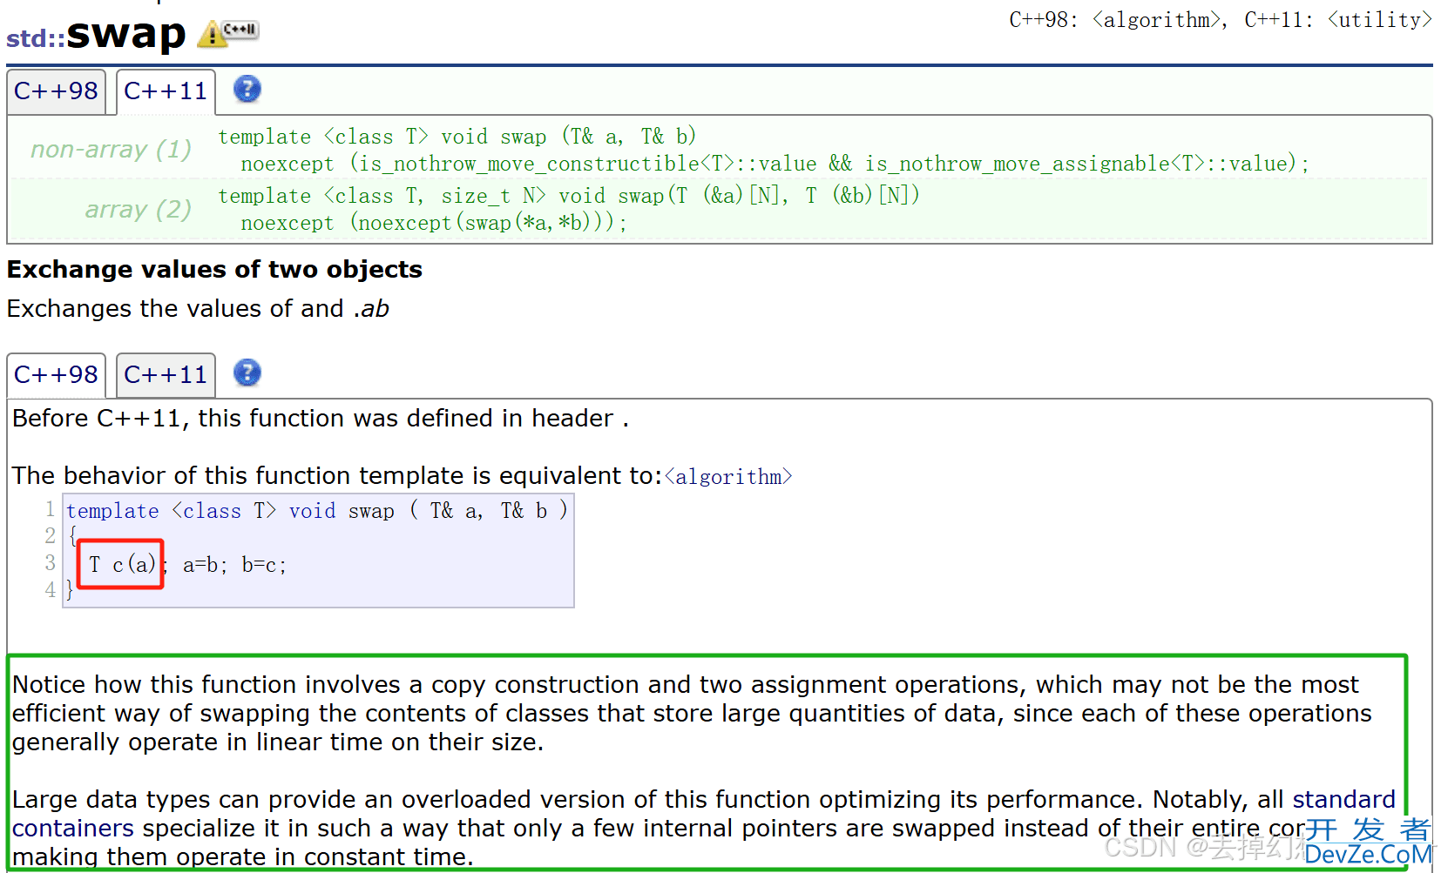Click the array prototype line with 'size_t N'
The image size is (1441, 873).
pyautogui.click(x=569, y=196)
